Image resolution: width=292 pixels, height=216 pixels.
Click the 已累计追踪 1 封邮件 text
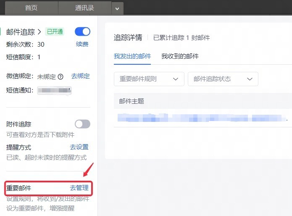[x=182, y=38]
